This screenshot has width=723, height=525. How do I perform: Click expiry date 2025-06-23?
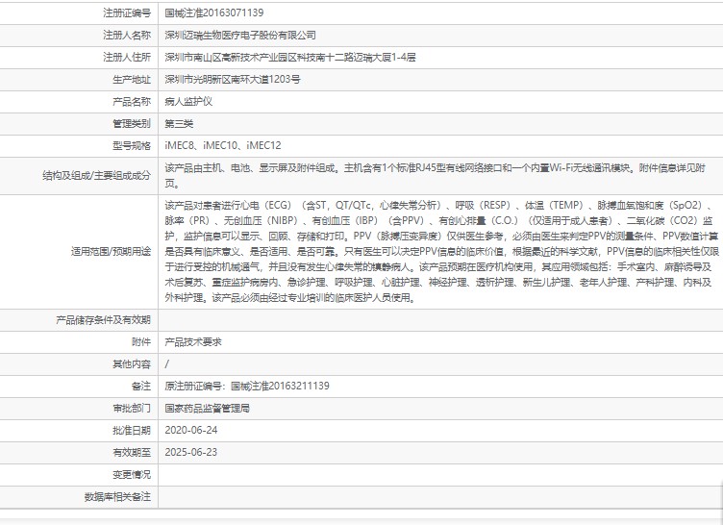point(191,453)
